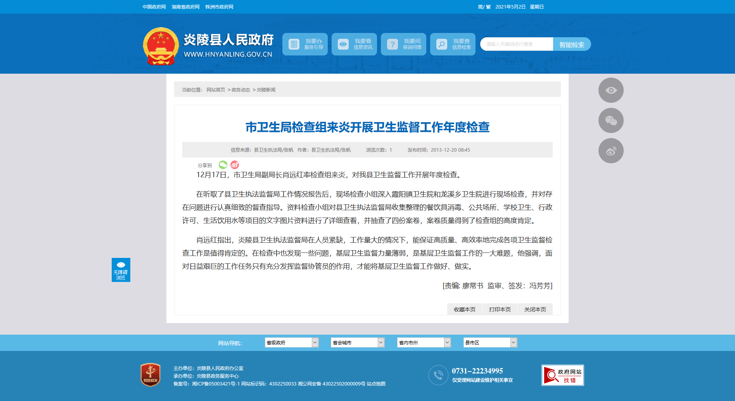
Task: Select the 我要问 咨询问答 menu item
Action: pyautogui.click(x=403, y=44)
